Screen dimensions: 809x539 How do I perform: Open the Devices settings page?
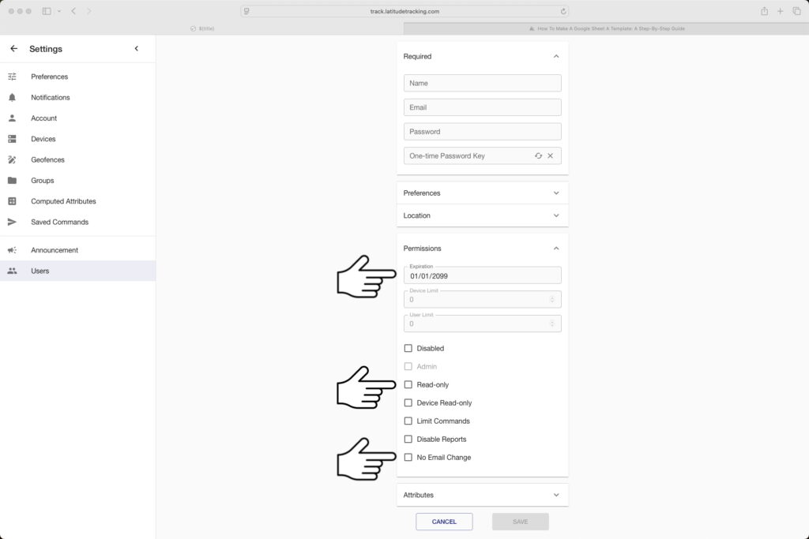click(x=44, y=139)
